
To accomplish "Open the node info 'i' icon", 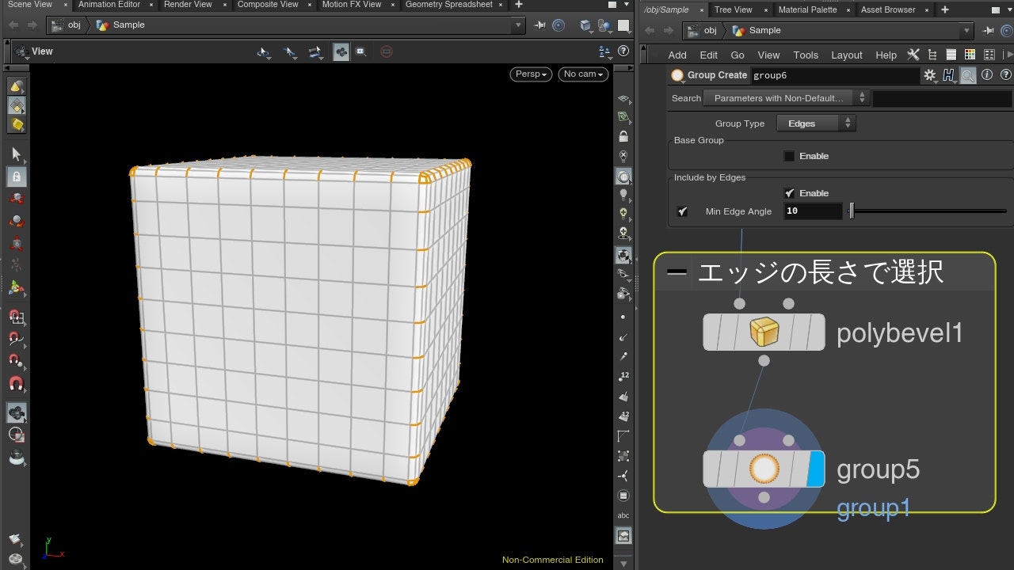I will click(x=987, y=75).
